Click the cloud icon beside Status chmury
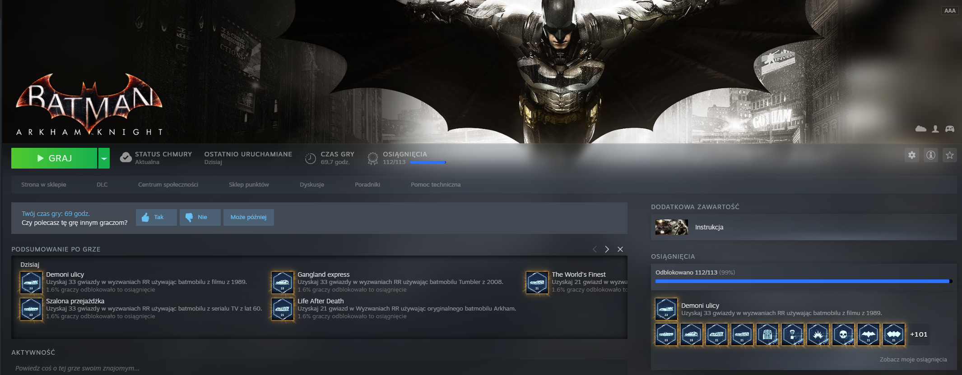This screenshot has height=375, width=962. point(126,157)
